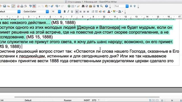Toggle Bullets list icon
The height and width of the screenshot is (102, 182).
(x=97, y=12)
